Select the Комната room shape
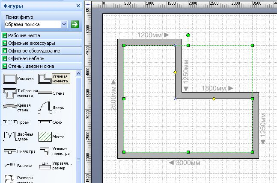The height and width of the screenshot is (183, 277). click(18, 79)
